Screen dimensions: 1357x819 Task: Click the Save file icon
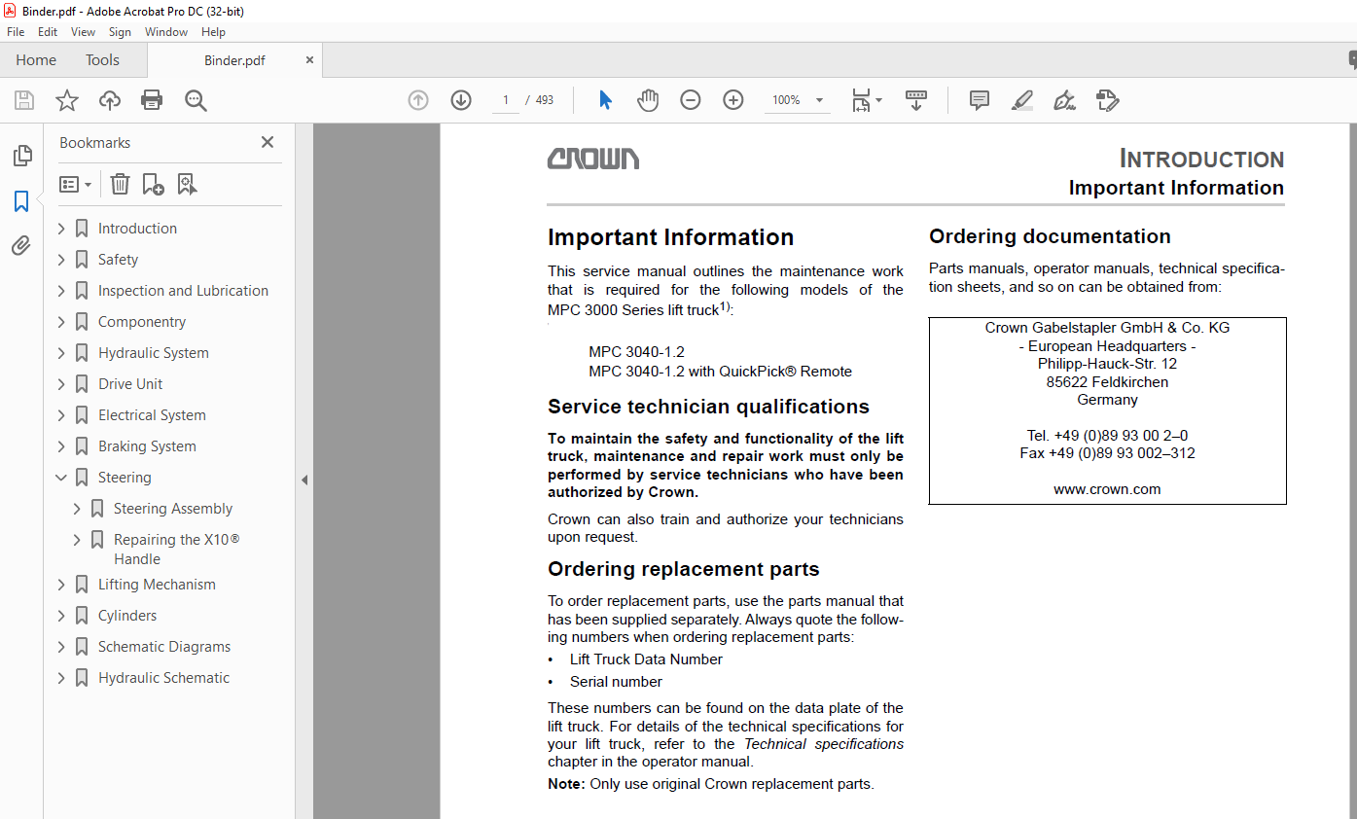[24, 100]
